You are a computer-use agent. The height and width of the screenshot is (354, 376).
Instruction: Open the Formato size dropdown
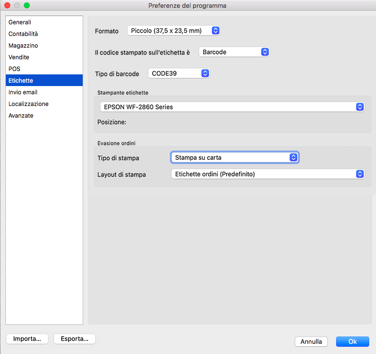click(174, 31)
